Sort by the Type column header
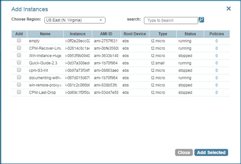This screenshot has width=241, height=164. click(163, 34)
